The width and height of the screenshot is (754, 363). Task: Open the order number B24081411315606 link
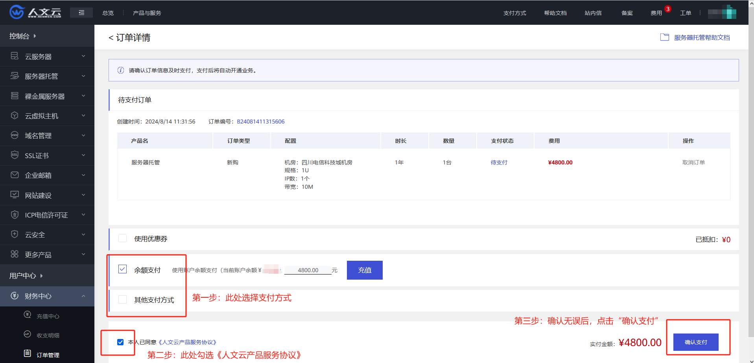point(261,122)
